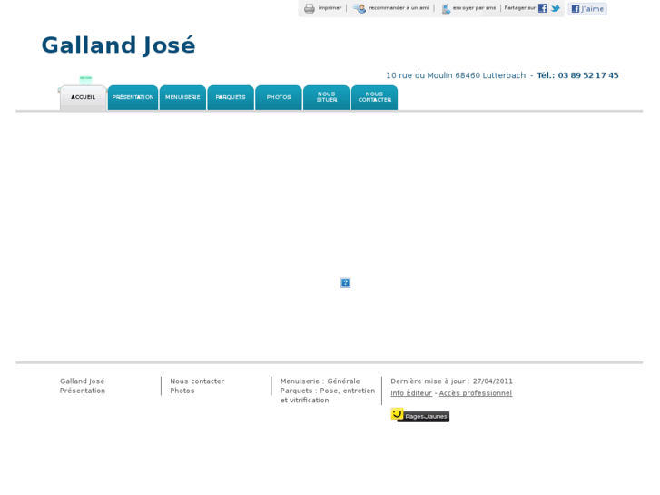Viewport: 660px width, 495px height.
Task: Open the Nous Situer tab
Action: pyautogui.click(x=327, y=98)
